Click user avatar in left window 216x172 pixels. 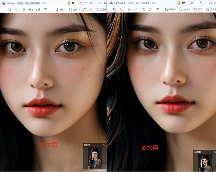tap(69, 3)
